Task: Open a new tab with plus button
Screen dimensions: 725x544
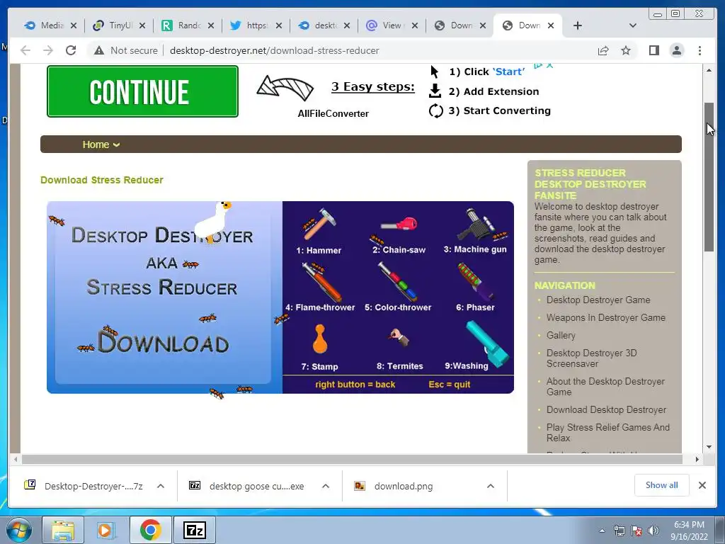Action: (x=578, y=25)
